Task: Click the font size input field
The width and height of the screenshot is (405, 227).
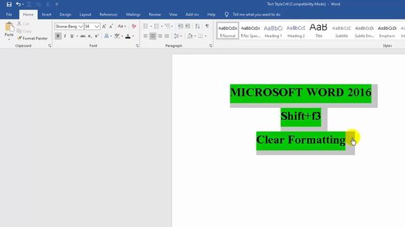Action: point(89,26)
